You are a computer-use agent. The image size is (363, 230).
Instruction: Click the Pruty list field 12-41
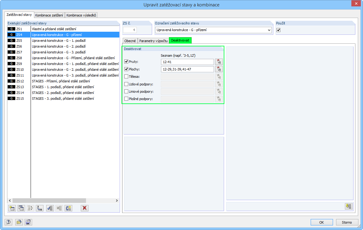[187, 62]
